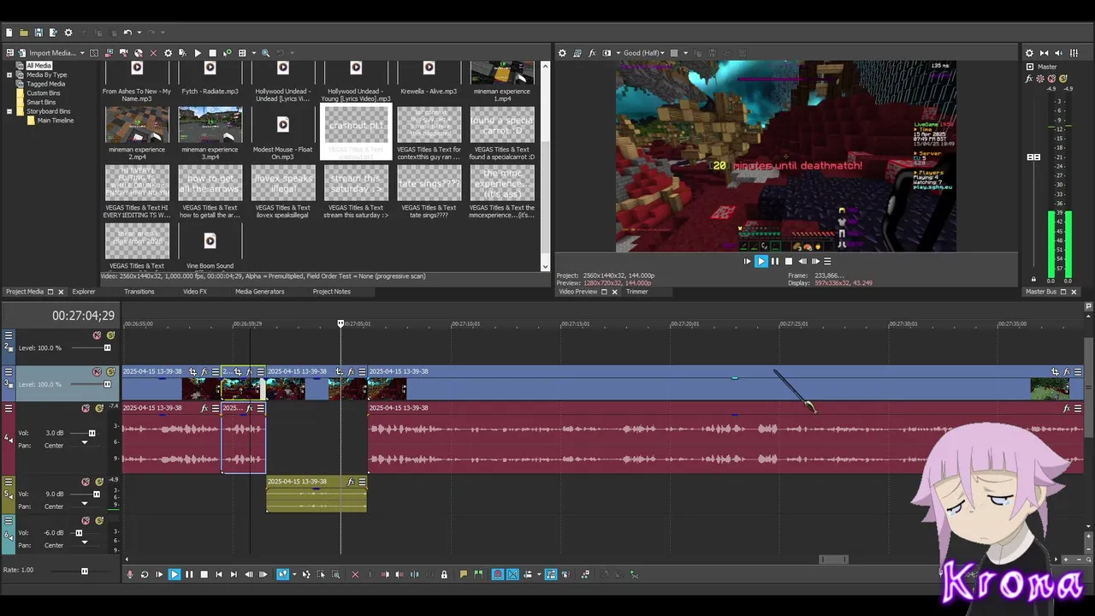Viewport: 1095px width, 616px height.
Task: Switch to the Project Notes tab
Action: pos(332,292)
